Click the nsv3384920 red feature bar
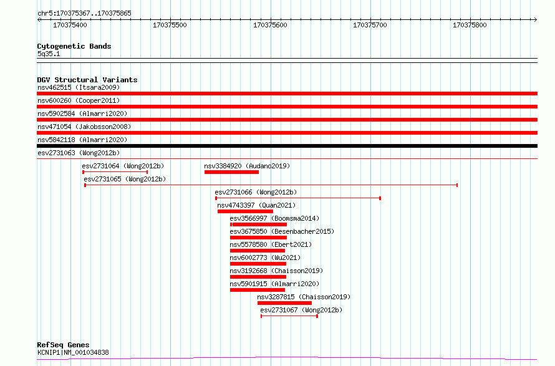Screen dimensions: 555x366 [x=231, y=172]
